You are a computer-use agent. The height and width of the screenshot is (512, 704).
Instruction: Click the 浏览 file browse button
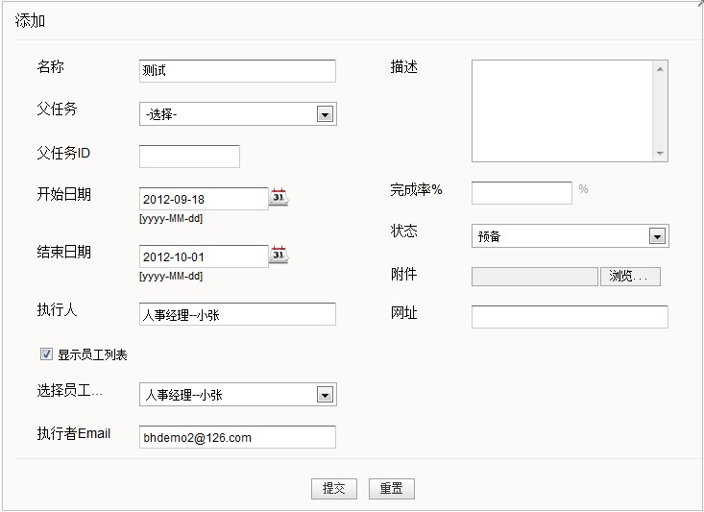630,277
